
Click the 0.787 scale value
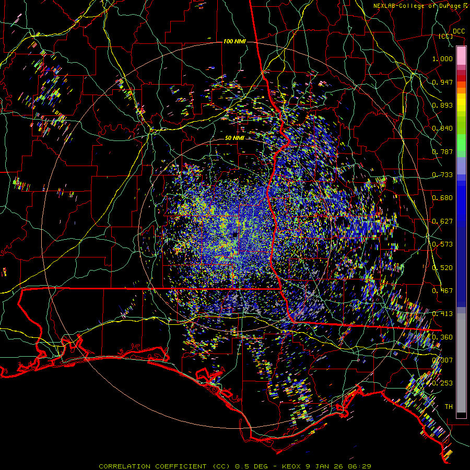click(442, 151)
